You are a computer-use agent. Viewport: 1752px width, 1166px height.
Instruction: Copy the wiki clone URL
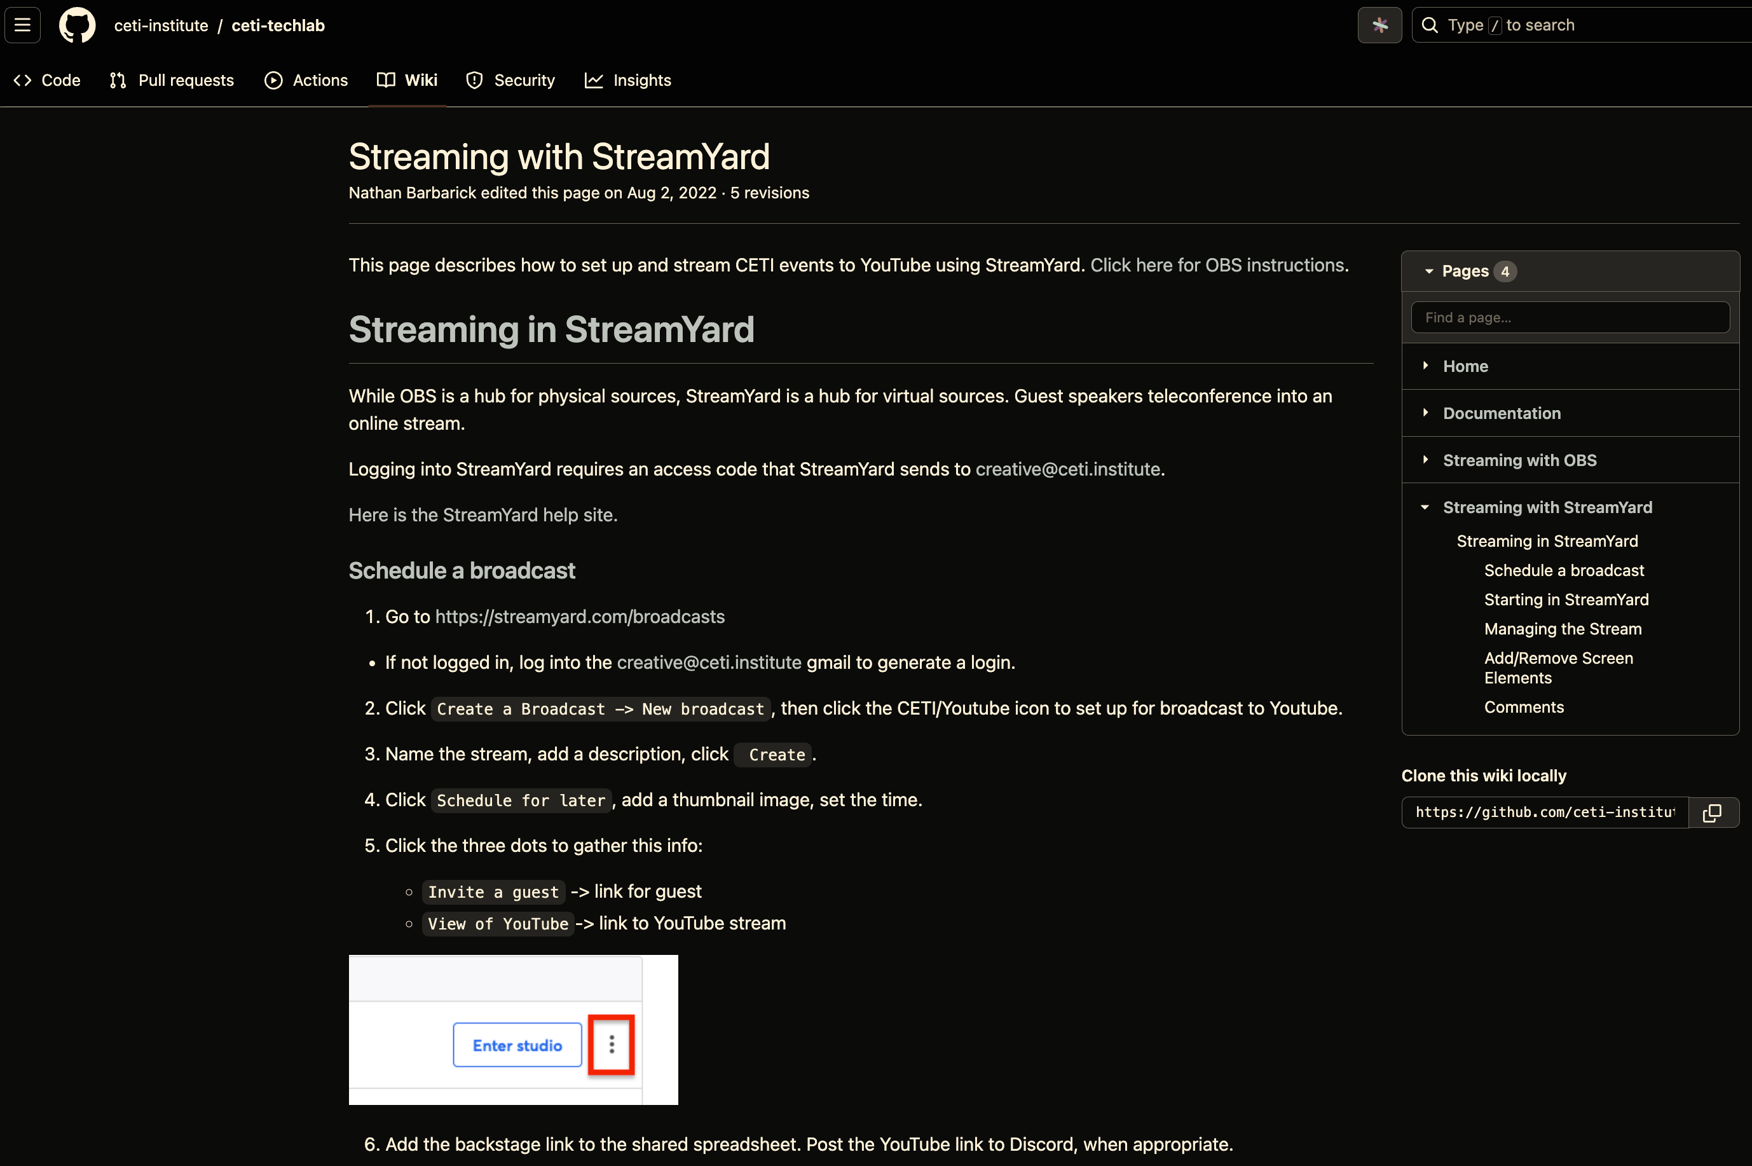coord(1713,812)
